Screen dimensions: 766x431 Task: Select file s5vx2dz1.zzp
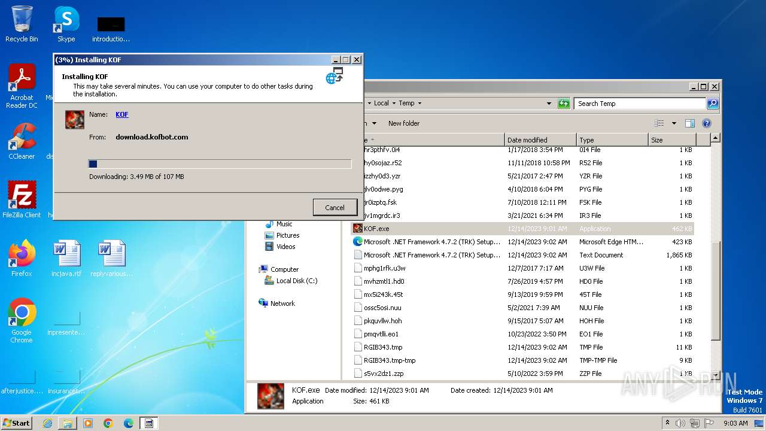coord(523,374)
